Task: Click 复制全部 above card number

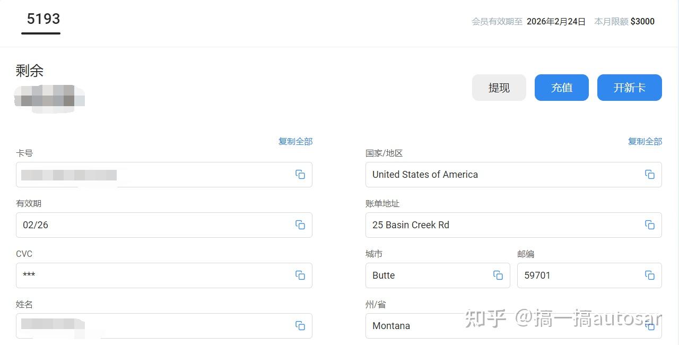Action: point(295,141)
